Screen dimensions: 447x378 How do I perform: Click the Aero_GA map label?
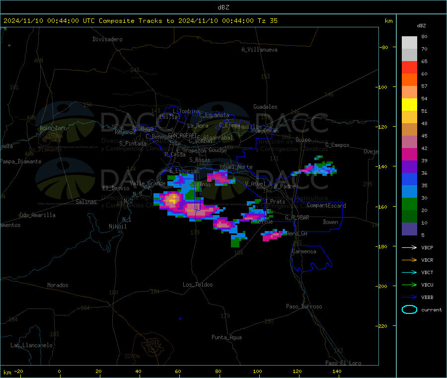(297, 233)
